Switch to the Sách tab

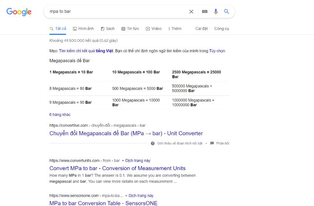click(x=108, y=29)
